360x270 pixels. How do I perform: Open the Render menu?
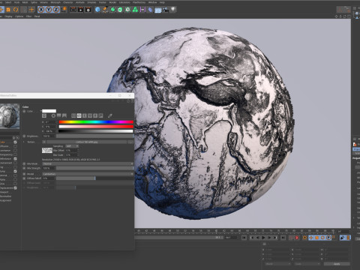click(x=112, y=2)
